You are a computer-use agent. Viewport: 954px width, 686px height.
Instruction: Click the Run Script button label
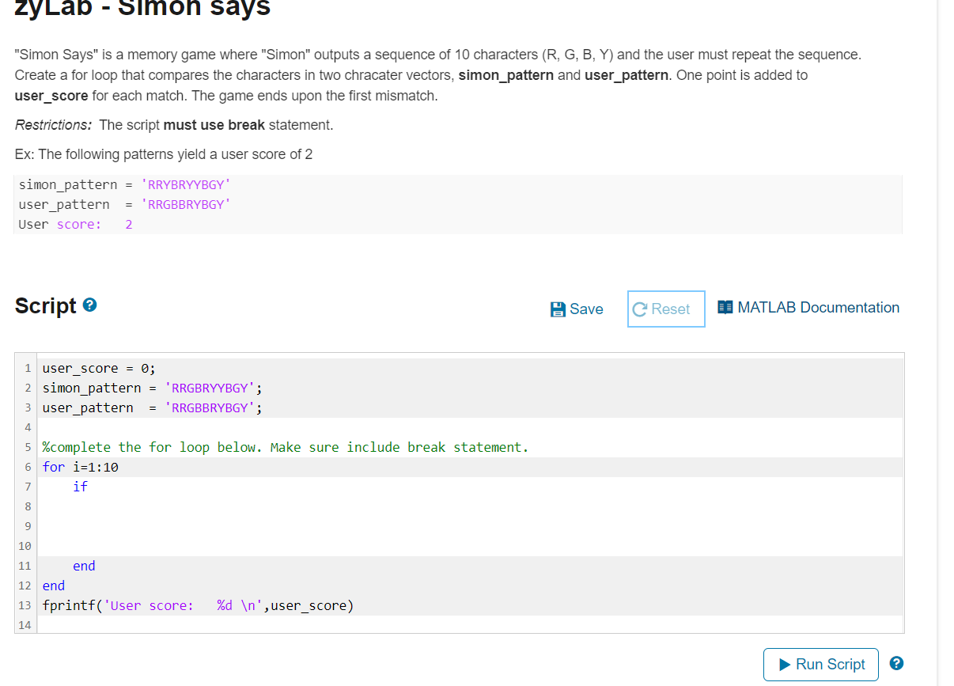(x=830, y=665)
